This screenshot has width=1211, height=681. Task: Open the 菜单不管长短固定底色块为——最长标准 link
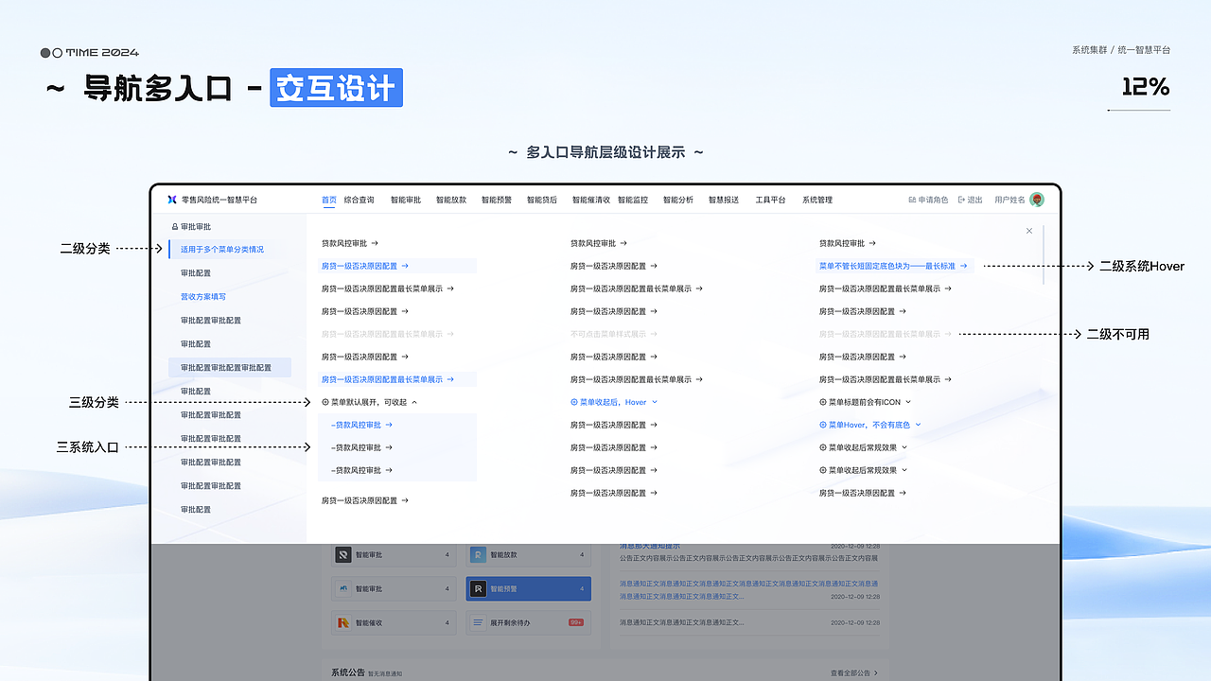tap(893, 266)
